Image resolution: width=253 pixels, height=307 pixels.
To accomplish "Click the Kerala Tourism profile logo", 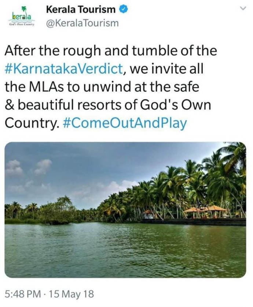I will click(21, 17).
